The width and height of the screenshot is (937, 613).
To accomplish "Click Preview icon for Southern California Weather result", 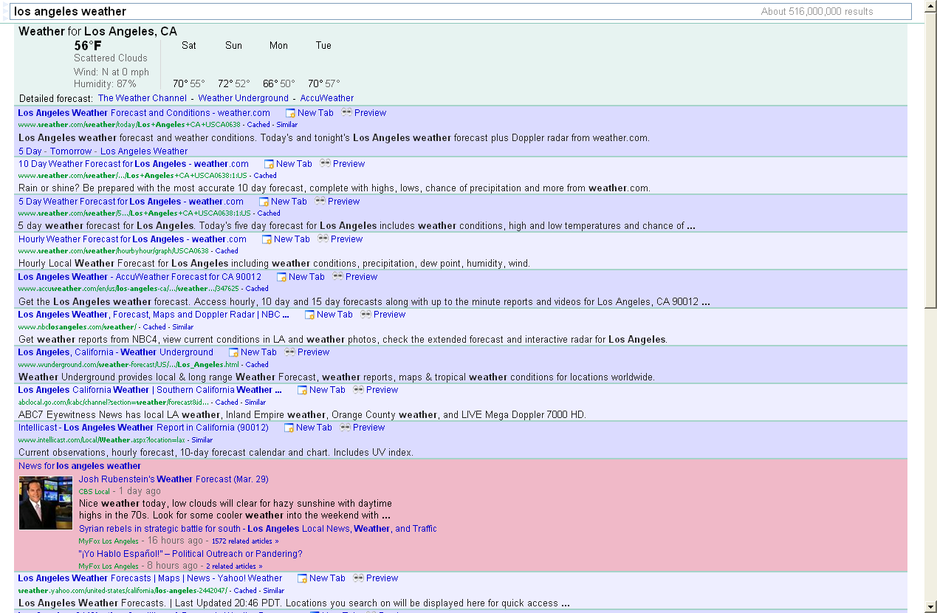I will (358, 390).
